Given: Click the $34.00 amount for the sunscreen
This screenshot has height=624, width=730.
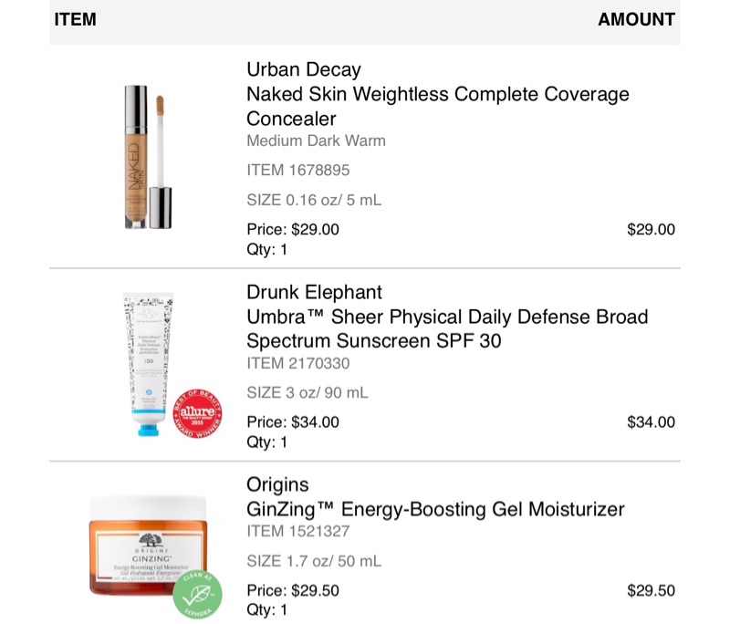Looking at the screenshot, I should [651, 422].
